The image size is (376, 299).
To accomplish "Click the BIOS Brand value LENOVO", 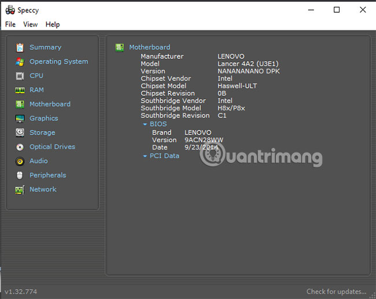I will (x=198, y=133).
